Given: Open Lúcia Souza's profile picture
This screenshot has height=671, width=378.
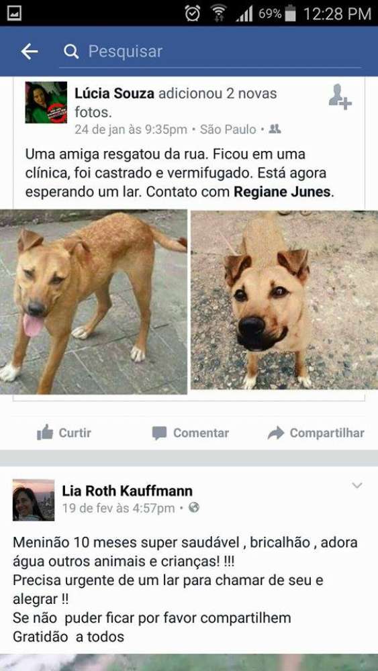Looking at the screenshot, I should tap(46, 102).
